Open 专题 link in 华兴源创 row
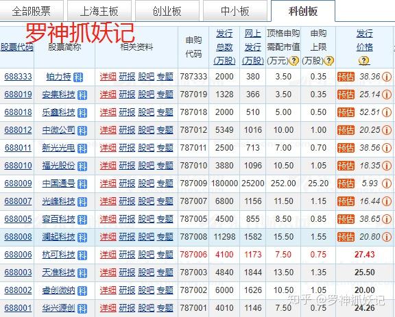This screenshot has height=317, width=395. 165,308
